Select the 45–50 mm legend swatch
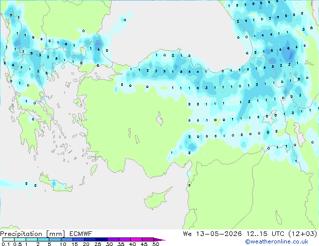Image resolution: width=319 pixels, height=246 pixels. pos(148,239)
